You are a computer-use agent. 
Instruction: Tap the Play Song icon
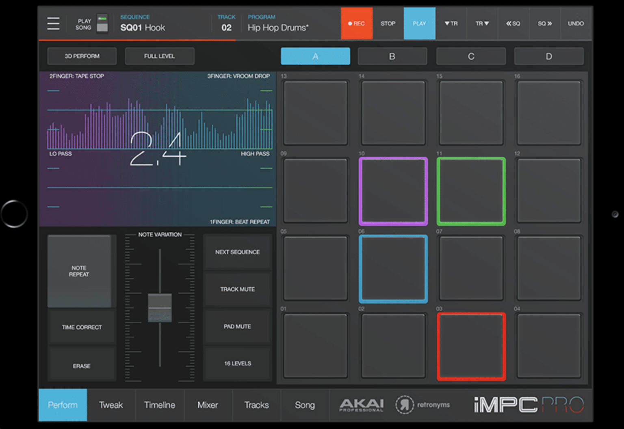pyautogui.click(x=102, y=24)
